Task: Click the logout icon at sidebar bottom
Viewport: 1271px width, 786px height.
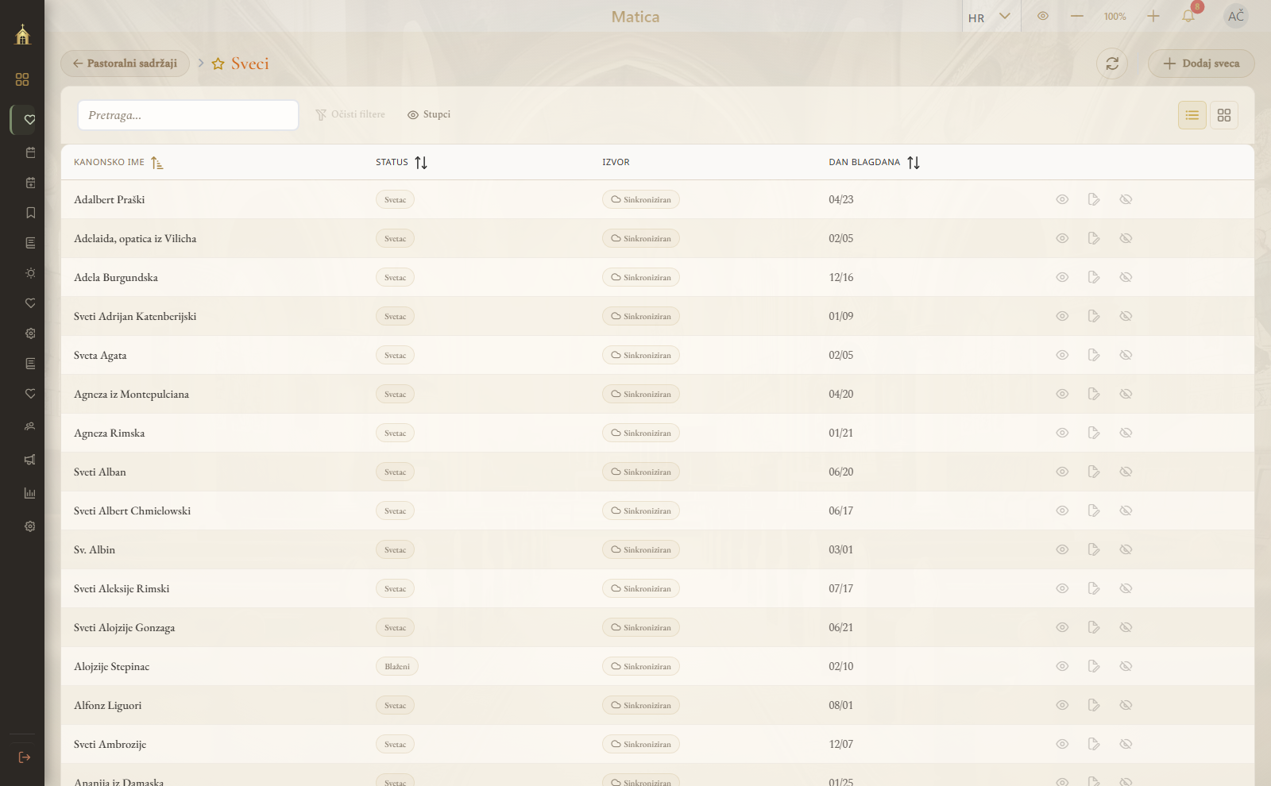Action: click(x=25, y=757)
